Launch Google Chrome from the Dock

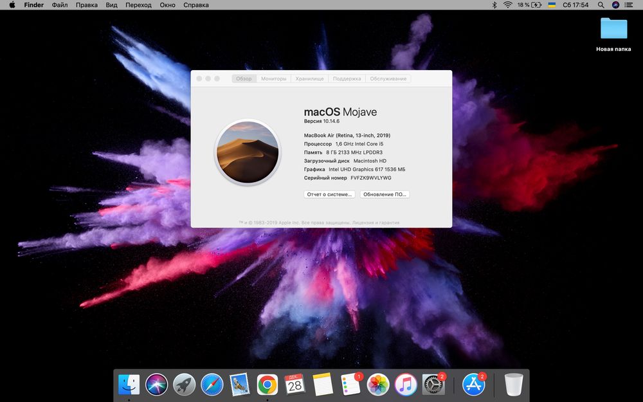click(267, 385)
